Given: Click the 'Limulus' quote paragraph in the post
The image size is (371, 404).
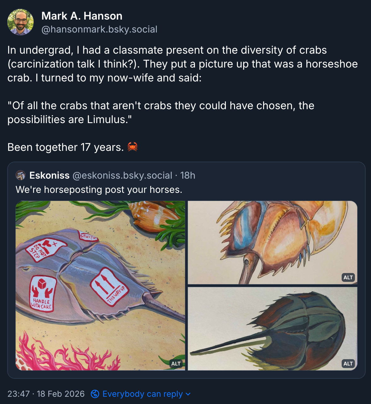Looking at the screenshot, I should (x=161, y=112).
